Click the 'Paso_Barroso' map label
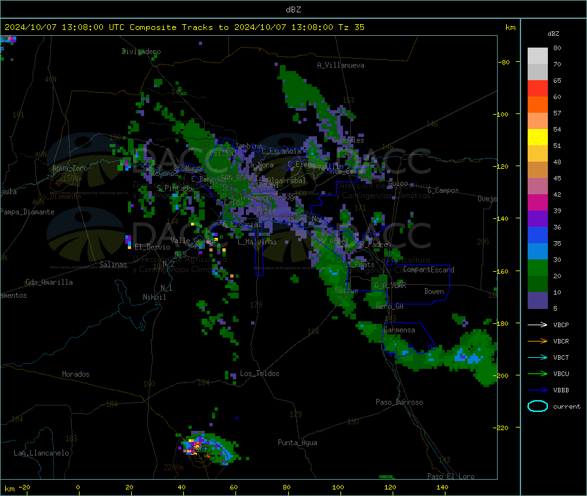This screenshot has height=496, width=587. pyautogui.click(x=399, y=402)
